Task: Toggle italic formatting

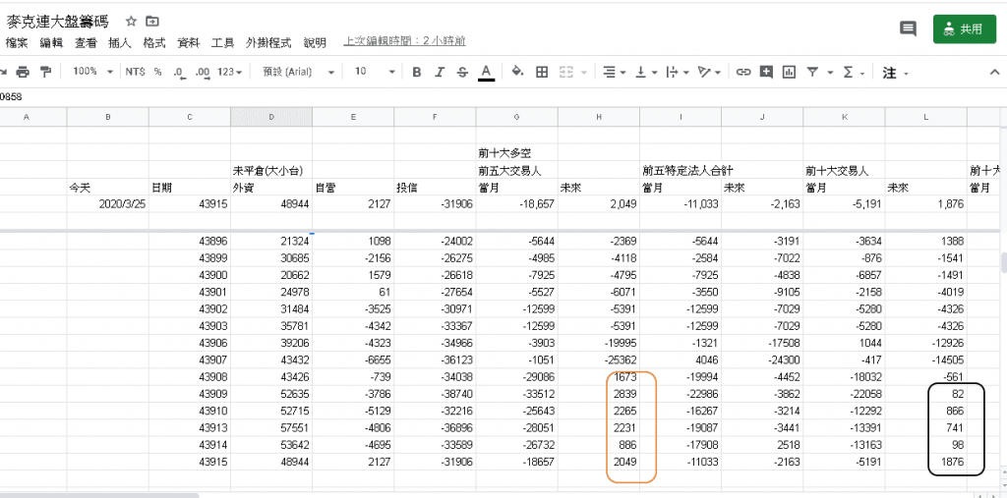Action: pos(440,72)
